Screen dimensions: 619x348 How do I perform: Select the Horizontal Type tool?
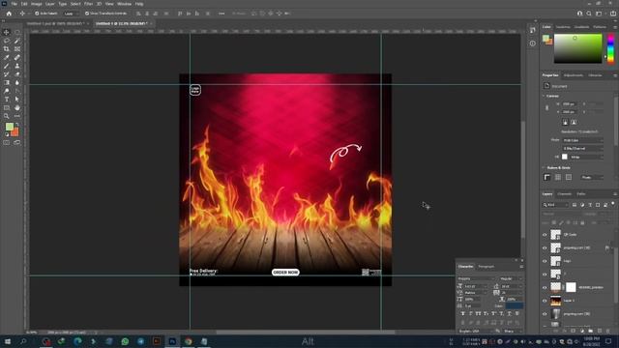(7, 99)
